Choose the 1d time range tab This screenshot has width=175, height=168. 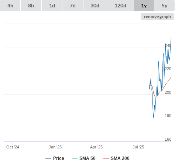point(52,6)
